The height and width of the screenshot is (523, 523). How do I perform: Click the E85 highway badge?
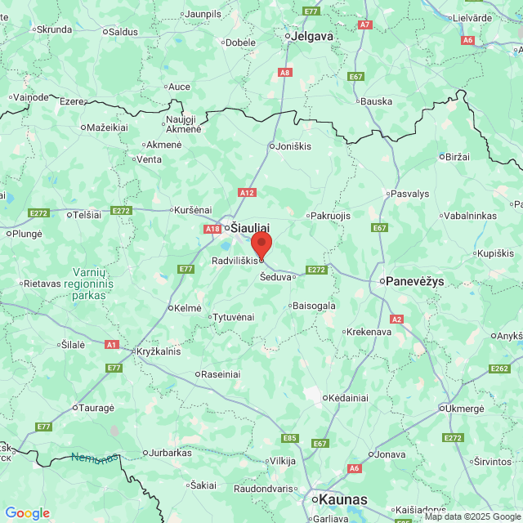[289, 438]
